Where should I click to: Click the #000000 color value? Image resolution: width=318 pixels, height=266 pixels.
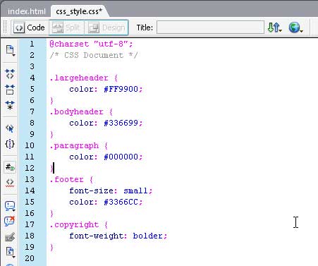tap(121, 157)
